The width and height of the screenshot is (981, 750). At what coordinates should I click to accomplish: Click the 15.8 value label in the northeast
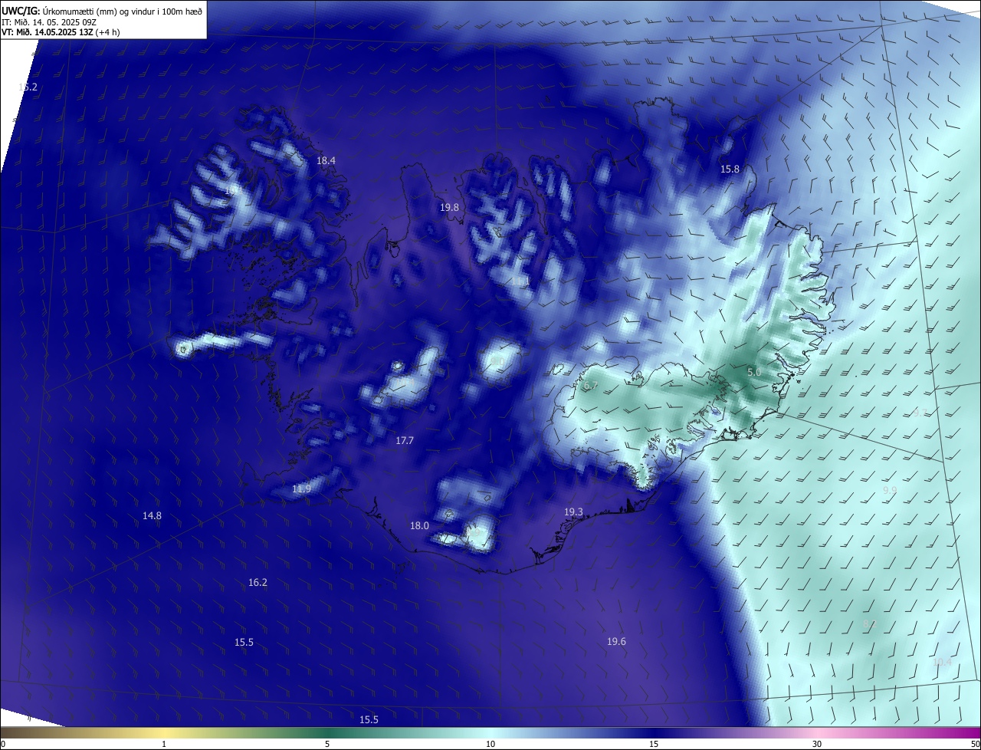(x=730, y=169)
